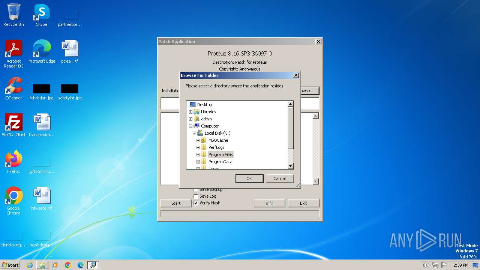Enable the Save Log checkbox
480x270 pixels.
point(196,196)
